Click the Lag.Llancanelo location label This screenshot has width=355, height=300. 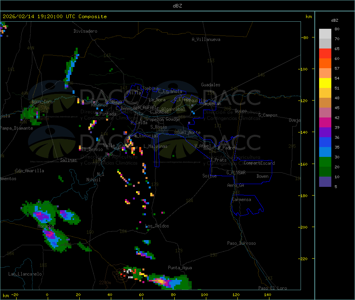(25, 274)
